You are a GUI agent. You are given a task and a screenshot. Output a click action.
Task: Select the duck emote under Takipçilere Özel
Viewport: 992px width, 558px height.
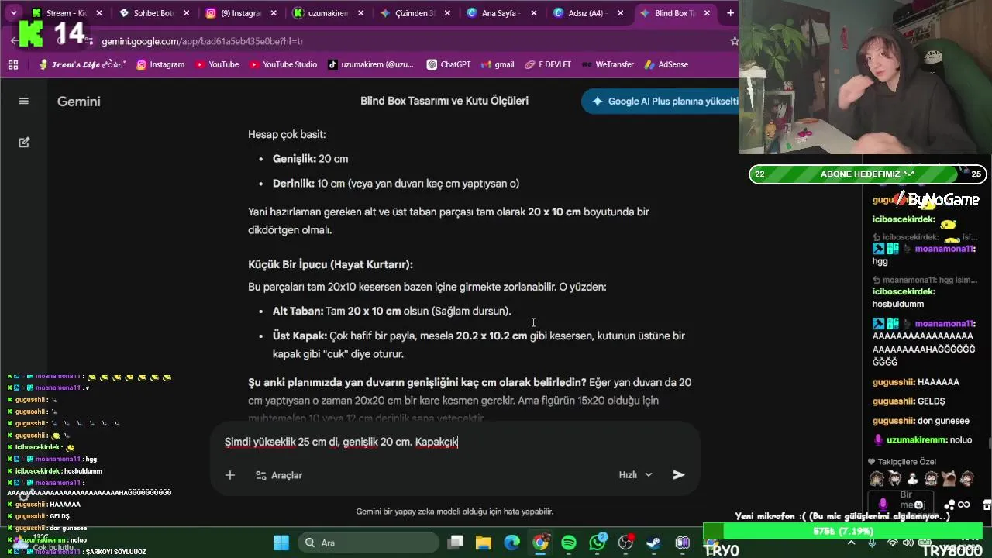912,478
